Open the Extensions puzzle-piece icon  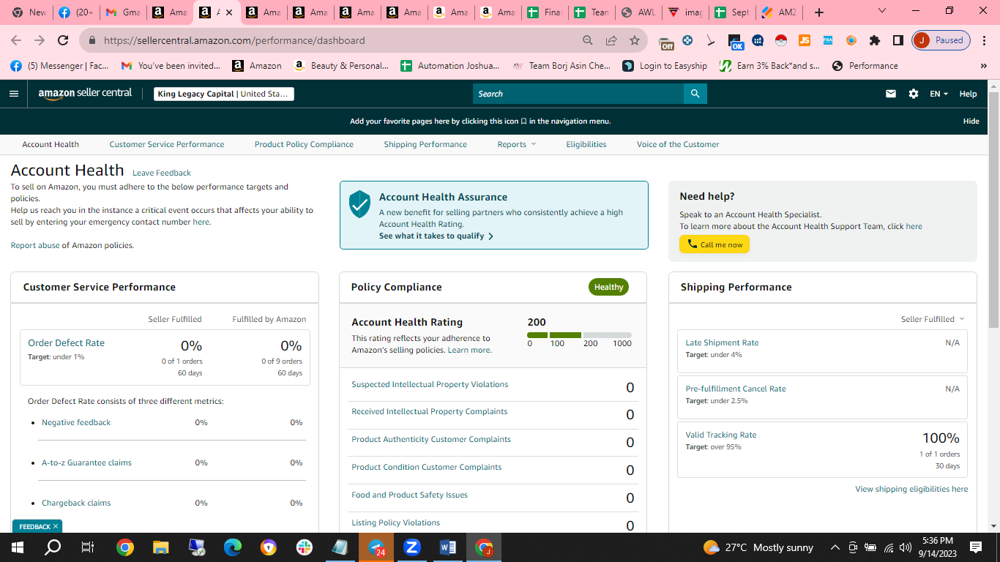875,40
